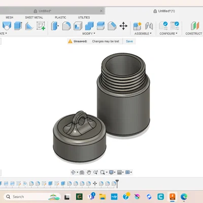Select the Move feature in the timeline

[x=95, y=183]
